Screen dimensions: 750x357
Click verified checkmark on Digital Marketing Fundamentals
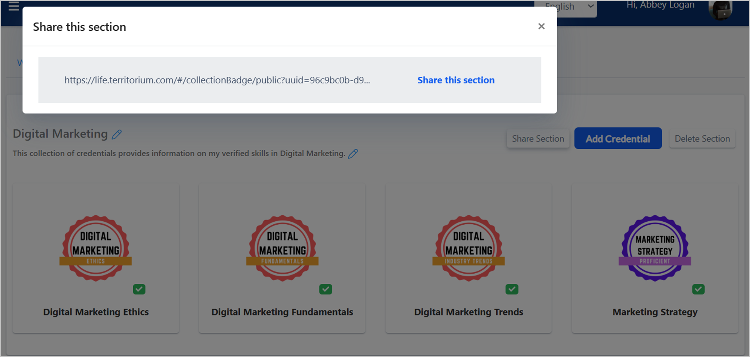[x=326, y=289]
